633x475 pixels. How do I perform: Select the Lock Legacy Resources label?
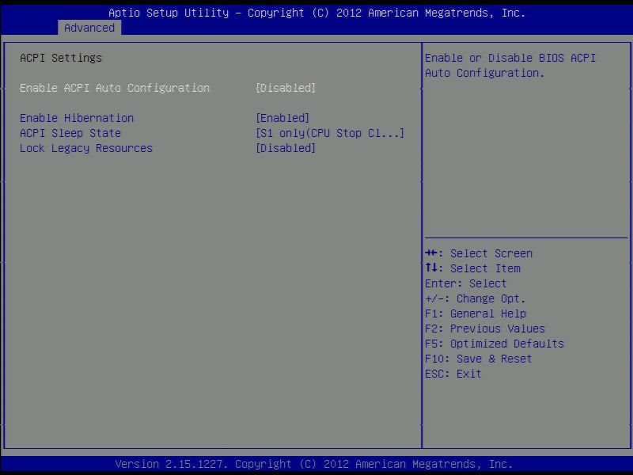pyautogui.click(x=86, y=148)
